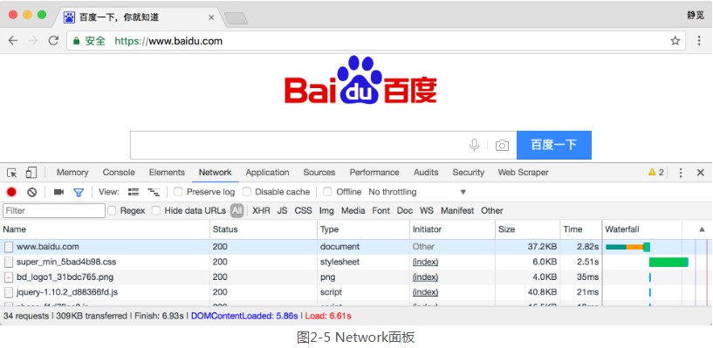Enable the Disable cache checkbox
Viewport: 713px width, 348px height.
click(247, 192)
